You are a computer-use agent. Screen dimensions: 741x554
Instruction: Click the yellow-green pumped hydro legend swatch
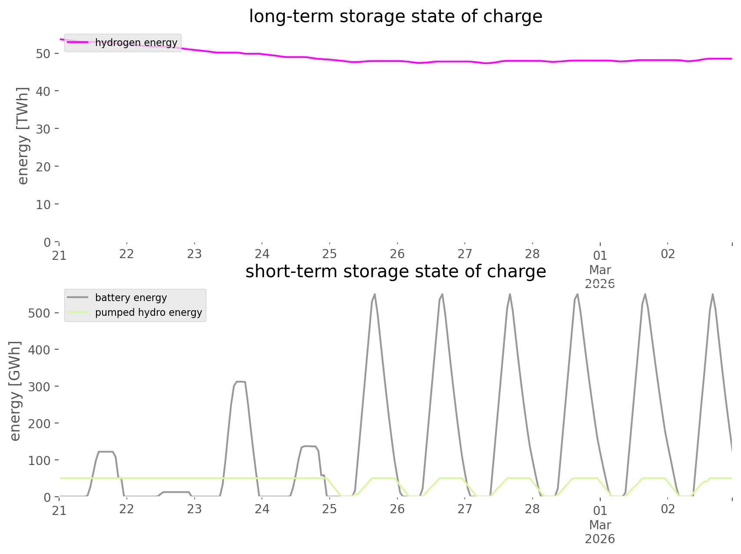77,312
